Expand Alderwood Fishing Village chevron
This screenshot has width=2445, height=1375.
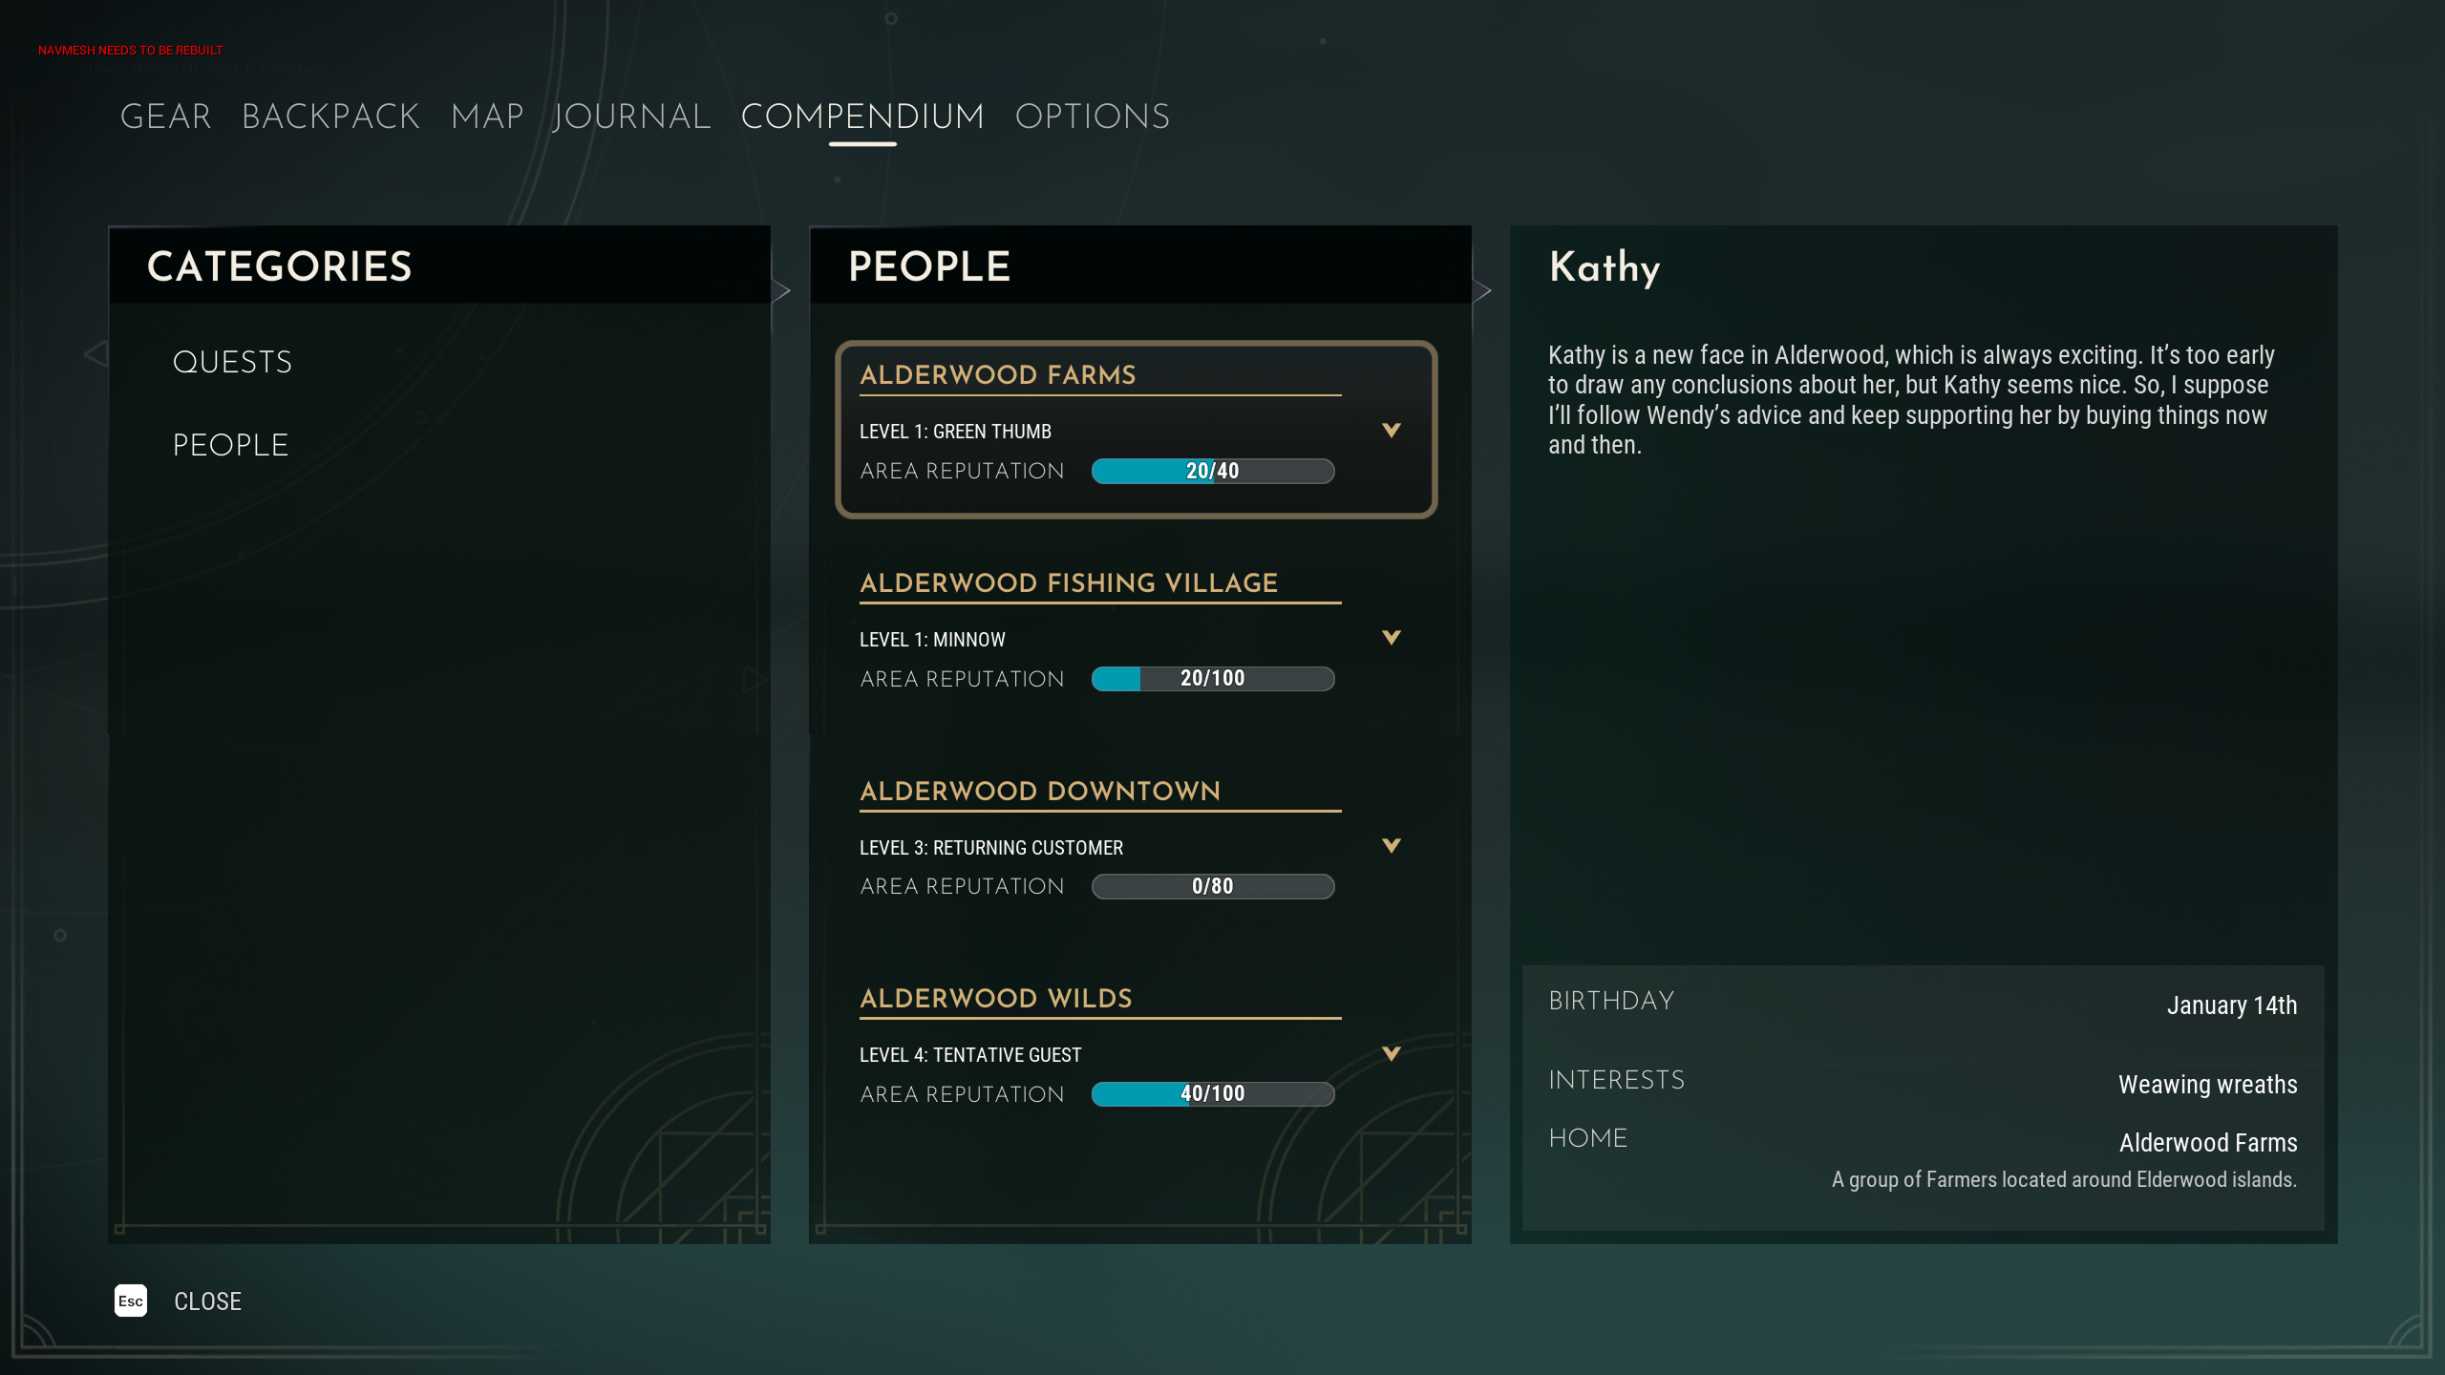click(1392, 638)
